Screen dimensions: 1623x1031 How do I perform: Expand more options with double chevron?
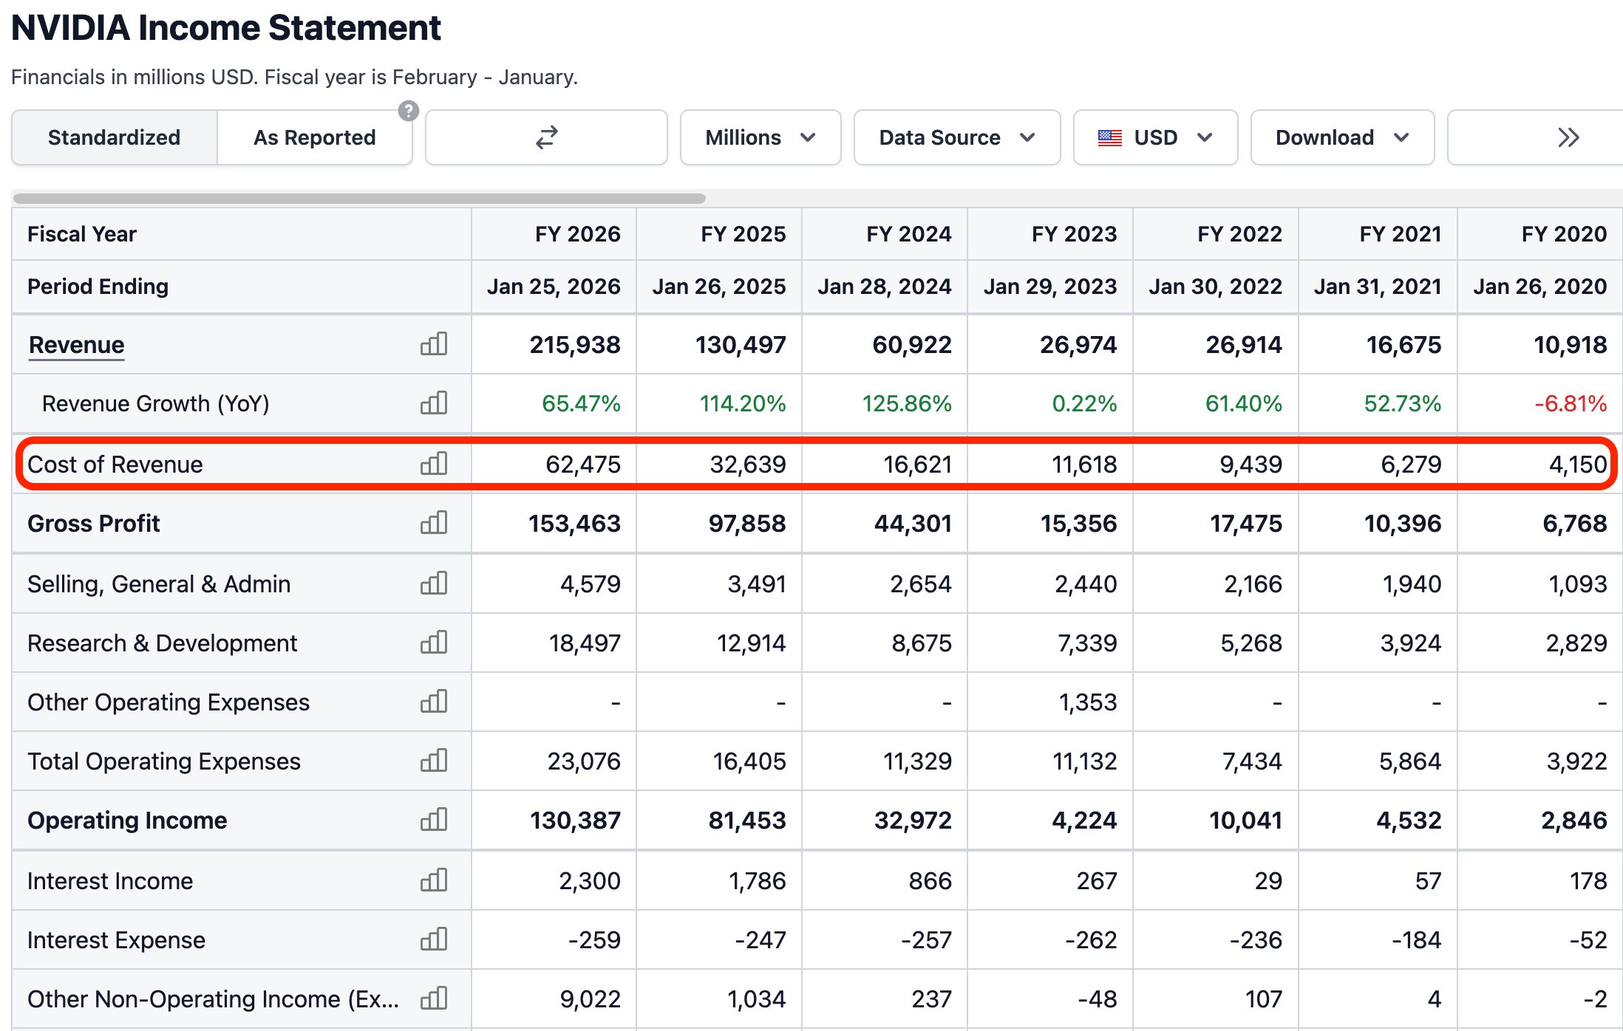pyautogui.click(x=1536, y=137)
